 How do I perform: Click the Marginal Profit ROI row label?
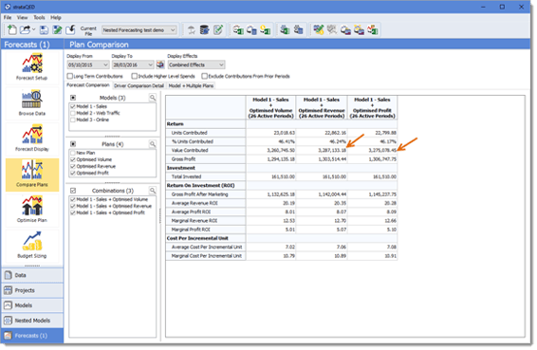pyautogui.click(x=191, y=230)
